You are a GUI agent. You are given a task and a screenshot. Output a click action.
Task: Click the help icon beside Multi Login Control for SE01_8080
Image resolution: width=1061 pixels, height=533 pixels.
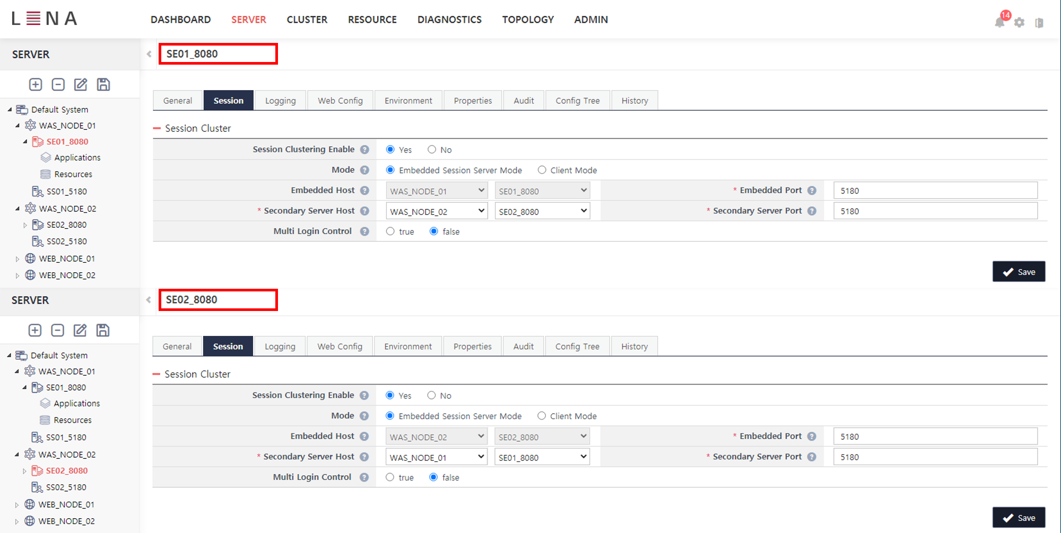point(364,232)
